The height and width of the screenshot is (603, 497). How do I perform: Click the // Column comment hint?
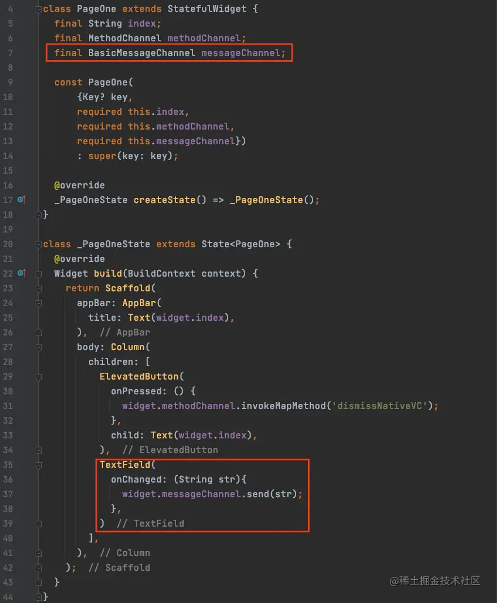point(125,553)
